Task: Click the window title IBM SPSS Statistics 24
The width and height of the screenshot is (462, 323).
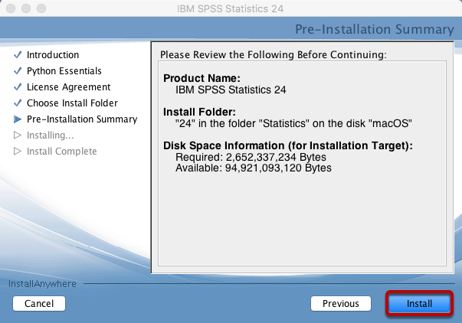Action: pos(230,9)
